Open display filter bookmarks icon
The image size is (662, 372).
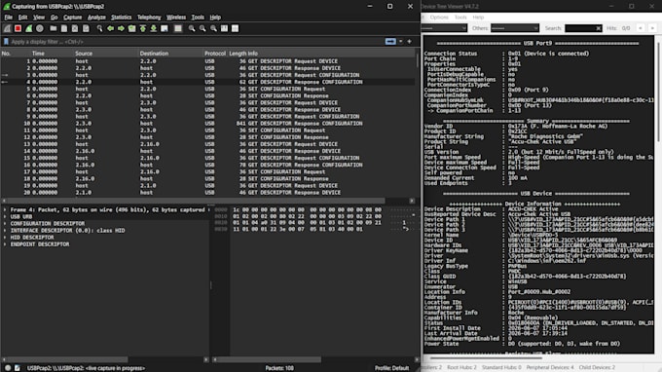[6, 42]
